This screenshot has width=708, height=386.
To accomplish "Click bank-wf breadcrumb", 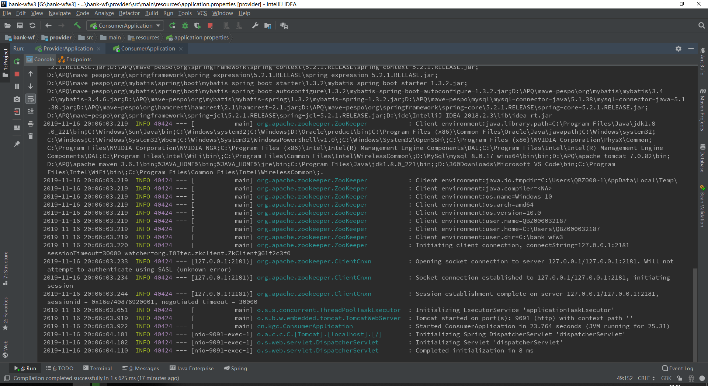I will pos(20,38).
